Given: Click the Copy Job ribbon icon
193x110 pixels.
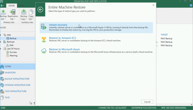Looking at the screenshot, I should tap(31, 12).
